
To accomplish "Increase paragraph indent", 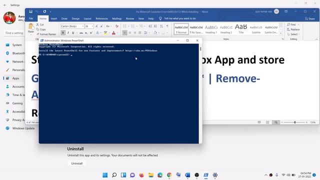I will [155, 26].
